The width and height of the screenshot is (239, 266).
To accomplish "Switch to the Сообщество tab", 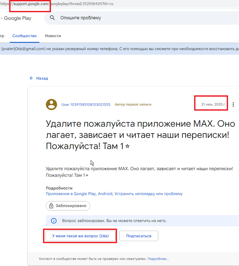I will tap(25, 36).
